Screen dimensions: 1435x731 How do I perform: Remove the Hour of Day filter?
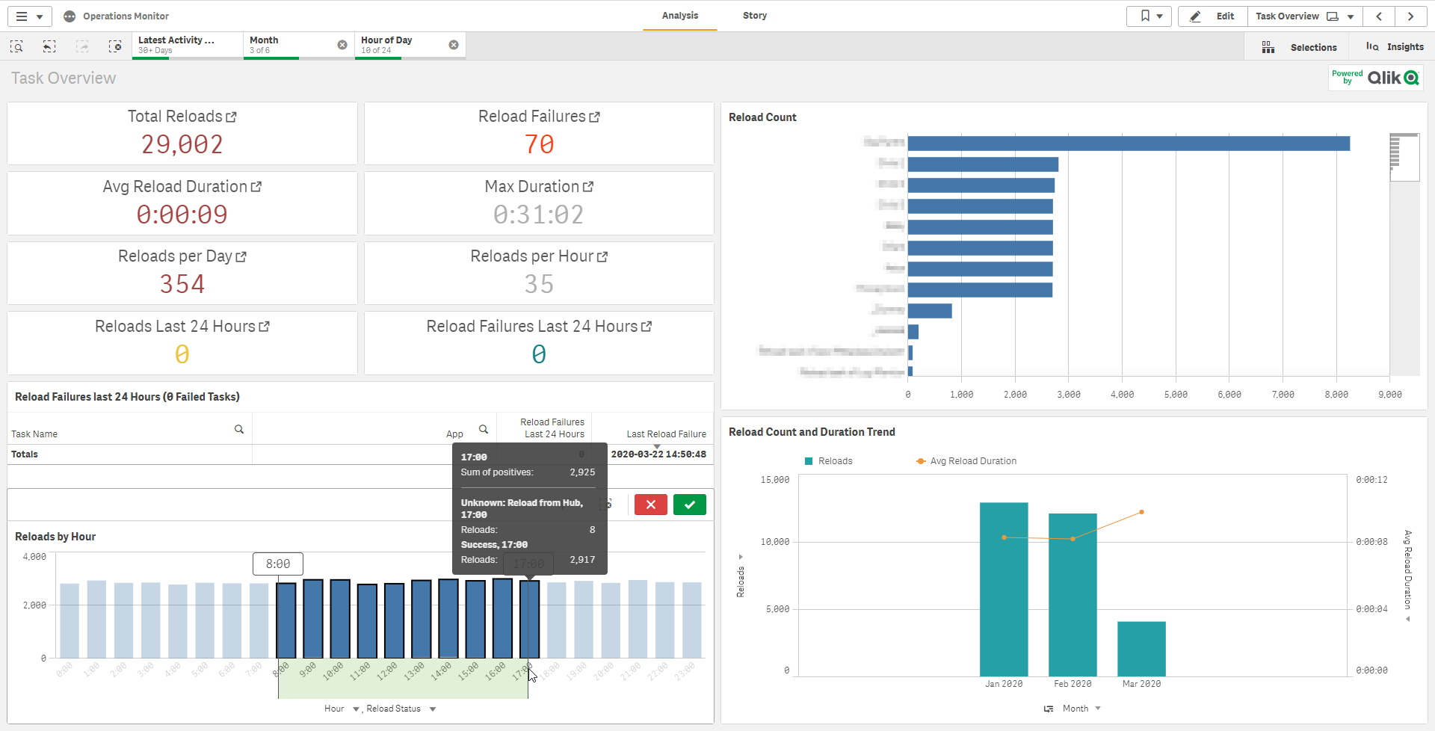[x=454, y=45]
